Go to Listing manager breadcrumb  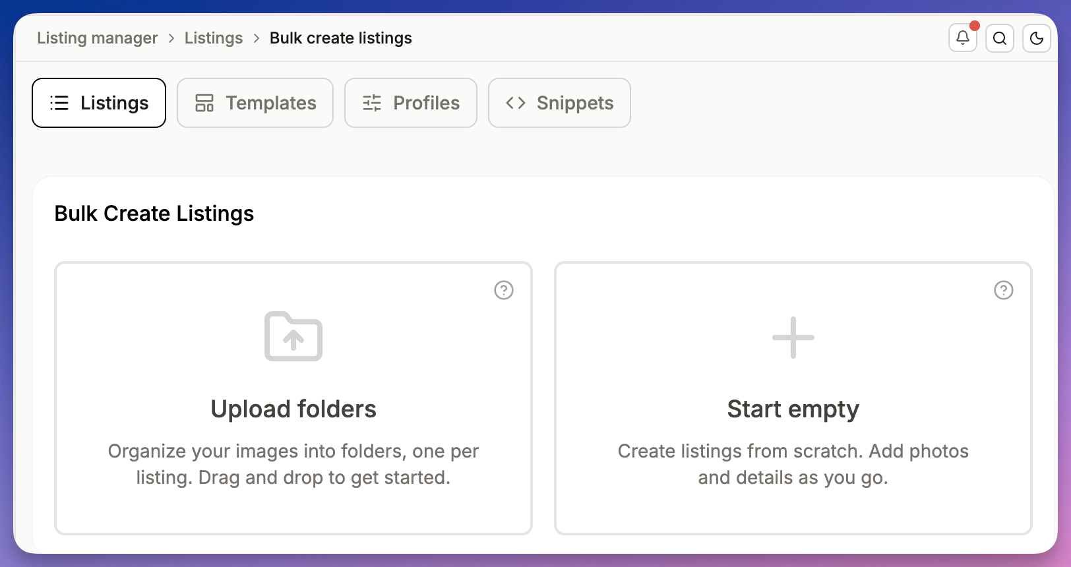click(x=98, y=38)
